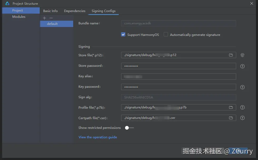The image size is (258, 160).
Task: Open help for Profile file
Action: pos(242,107)
